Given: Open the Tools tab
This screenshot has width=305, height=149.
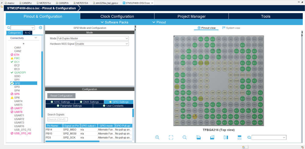Looking at the screenshot, I should pyautogui.click(x=266, y=16).
